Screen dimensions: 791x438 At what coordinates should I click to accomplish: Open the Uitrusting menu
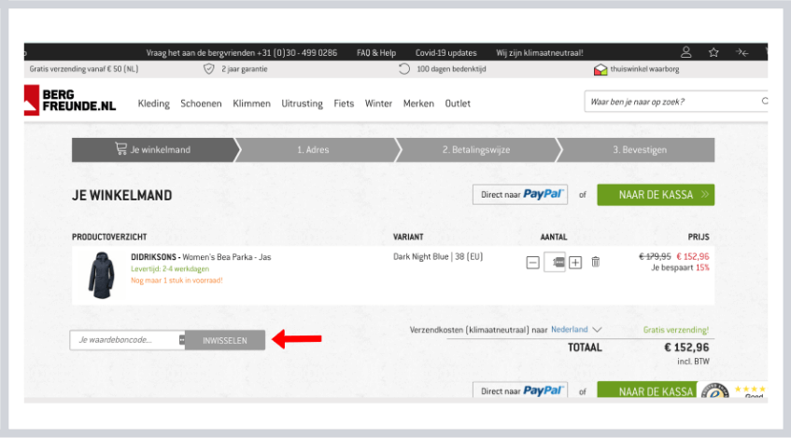tap(302, 103)
